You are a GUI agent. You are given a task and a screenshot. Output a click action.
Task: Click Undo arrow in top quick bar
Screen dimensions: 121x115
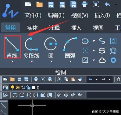(x=108, y=5)
